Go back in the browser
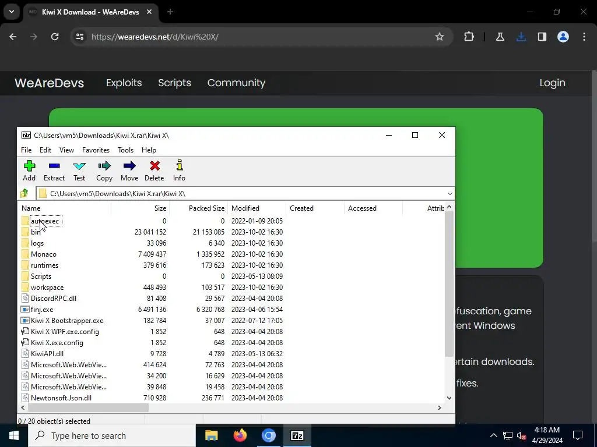 coord(13,37)
